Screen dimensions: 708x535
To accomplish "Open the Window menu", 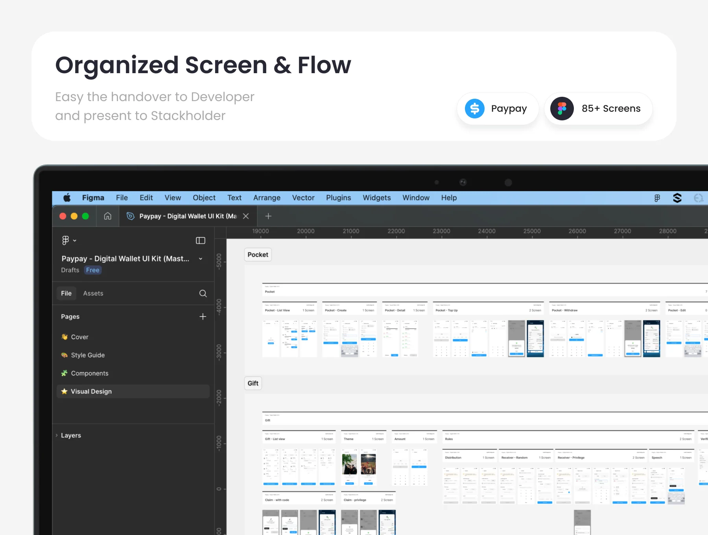I will 416,198.
